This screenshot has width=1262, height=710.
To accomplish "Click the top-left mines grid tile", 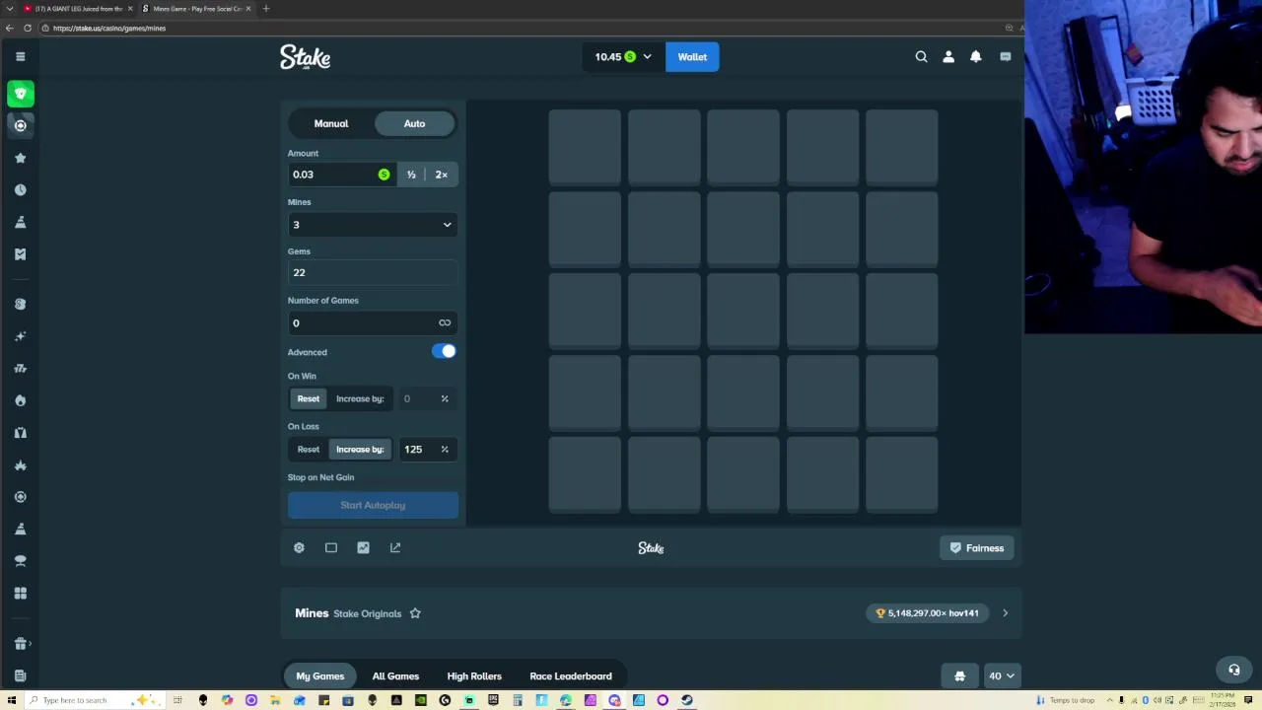I will click(x=585, y=147).
